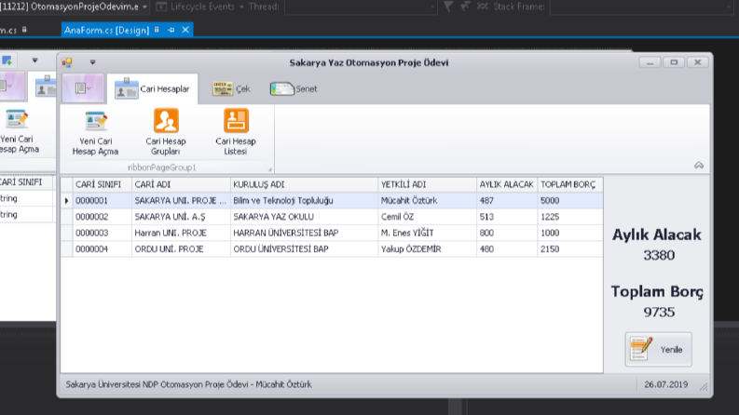Select cell SAKARYA YAZ OKULU
The height and width of the screenshot is (415, 739).
click(x=304, y=217)
